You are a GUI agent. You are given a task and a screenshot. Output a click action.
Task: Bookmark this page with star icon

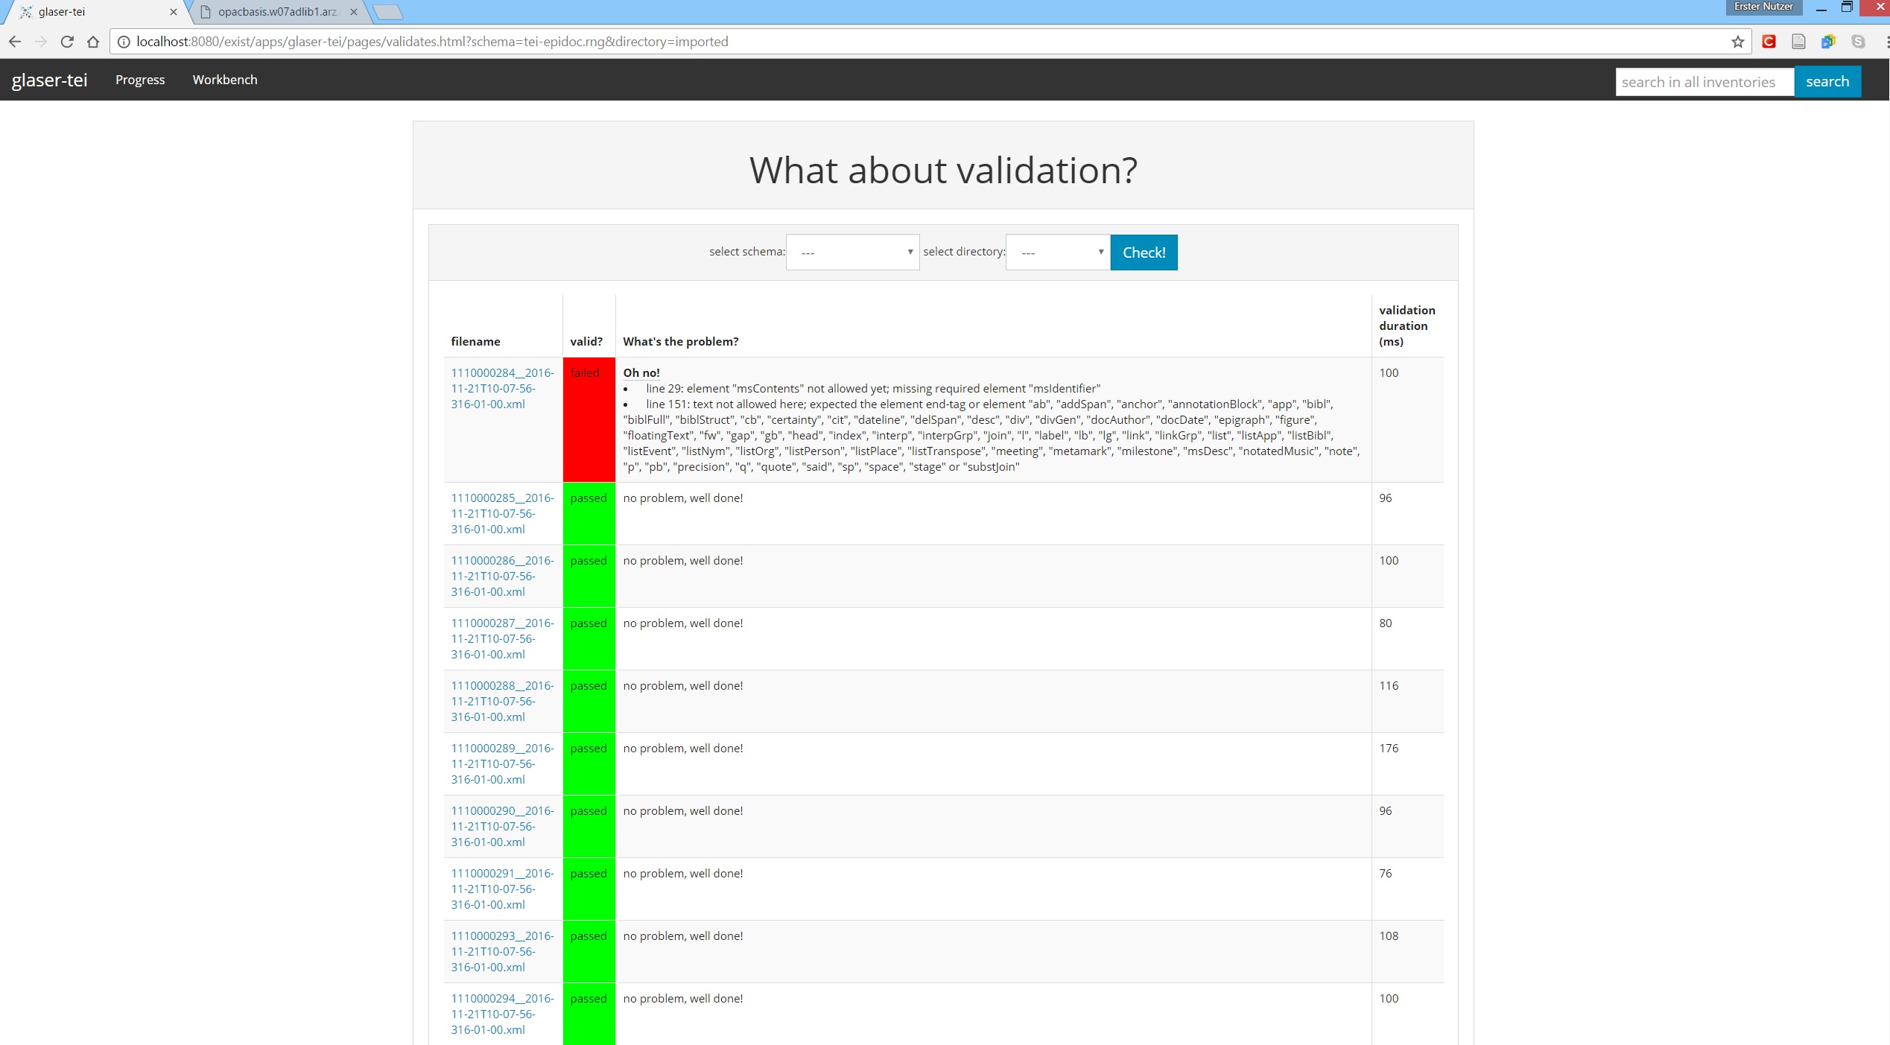tap(1737, 42)
